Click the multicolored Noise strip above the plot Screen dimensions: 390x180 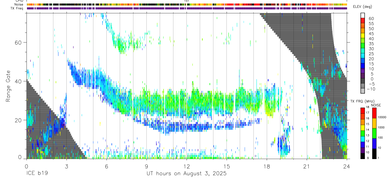click(x=187, y=4)
